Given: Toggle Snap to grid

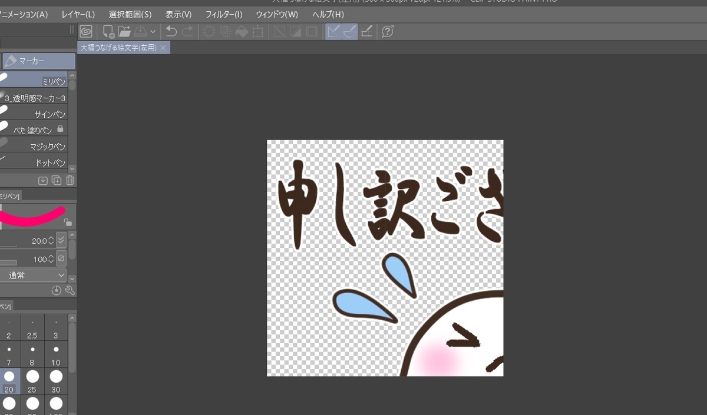Looking at the screenshot, I should click(366, 31).
